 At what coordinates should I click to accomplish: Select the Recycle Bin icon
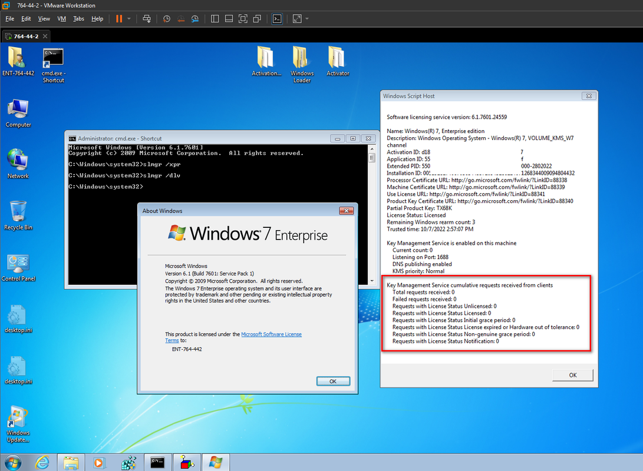(x=18, y=215)
